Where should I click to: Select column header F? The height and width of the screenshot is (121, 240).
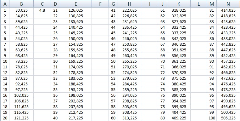tap(100, 4)
